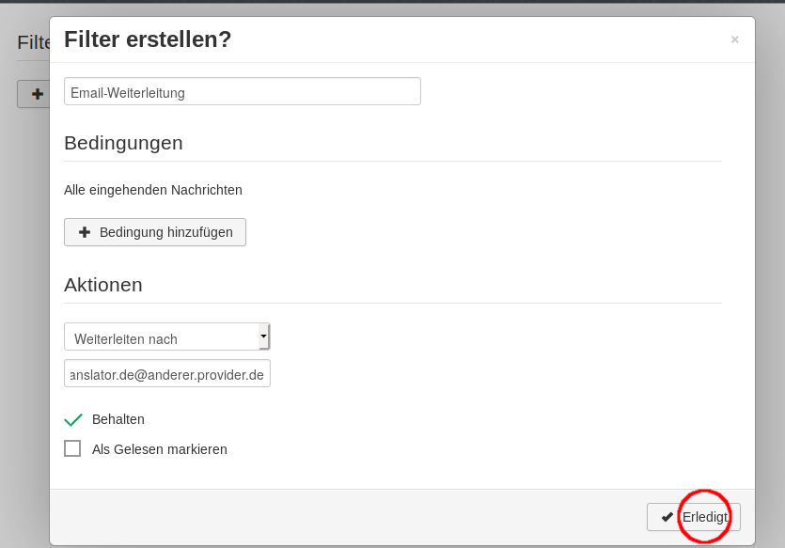The height and width of the screenshot is (548, 785).
Task: Open the Weiterleiten nach action dropdown
Action: 167,337
